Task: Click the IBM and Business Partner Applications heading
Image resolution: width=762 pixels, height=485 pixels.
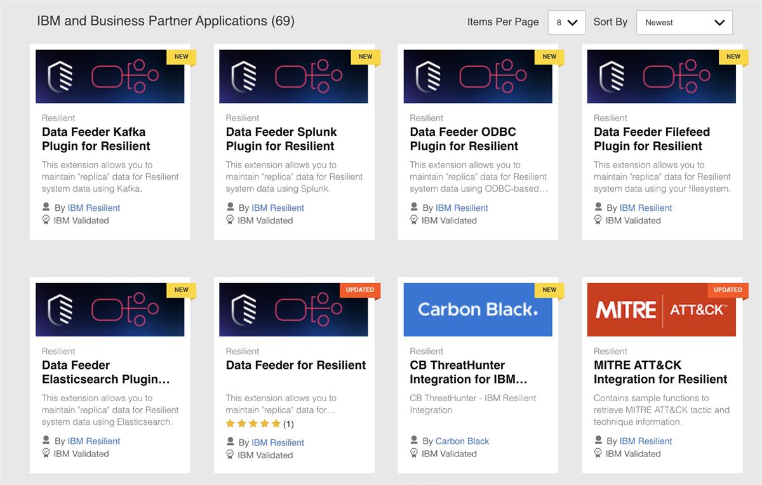Action: [166, 21]
